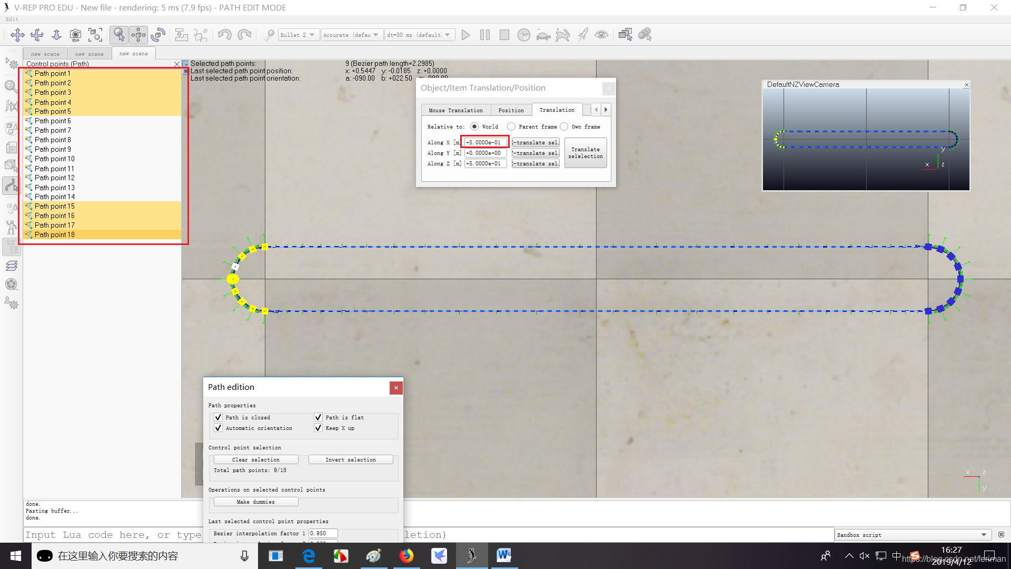Switch to Mouse Translation tab
Screen dimensions: 1011x569
click(x=455, y=110)
